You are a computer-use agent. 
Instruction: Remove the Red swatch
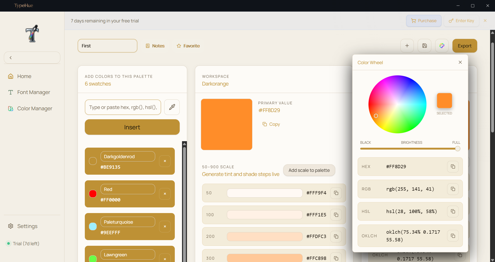[165, 194]
